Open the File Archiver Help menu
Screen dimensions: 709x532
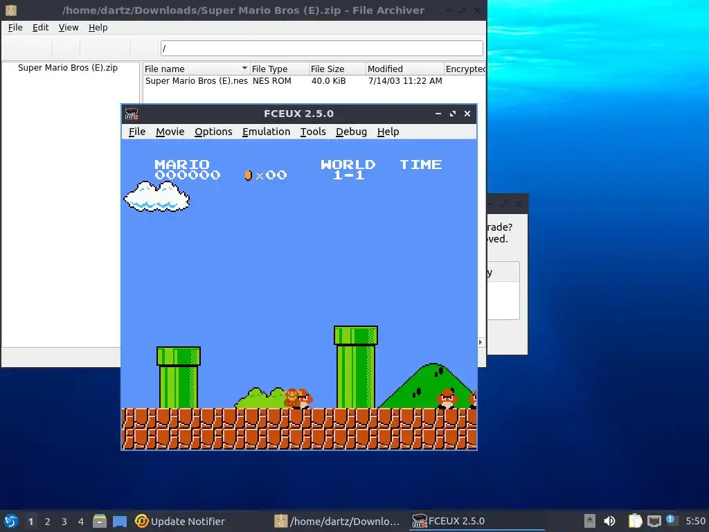[98, 28]
